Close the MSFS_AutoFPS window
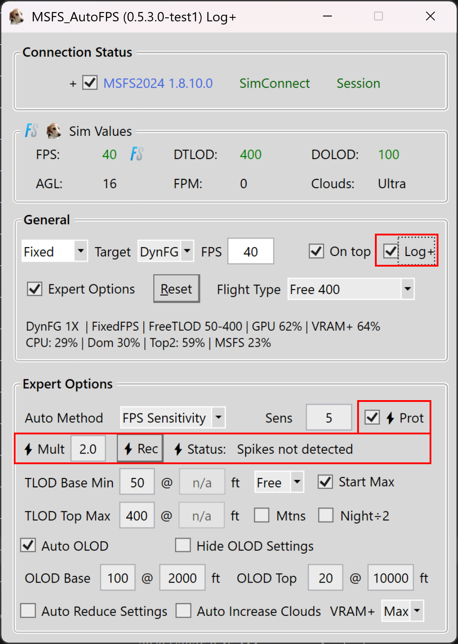Viewport: 458px width, 644px height. pos(430,16)
